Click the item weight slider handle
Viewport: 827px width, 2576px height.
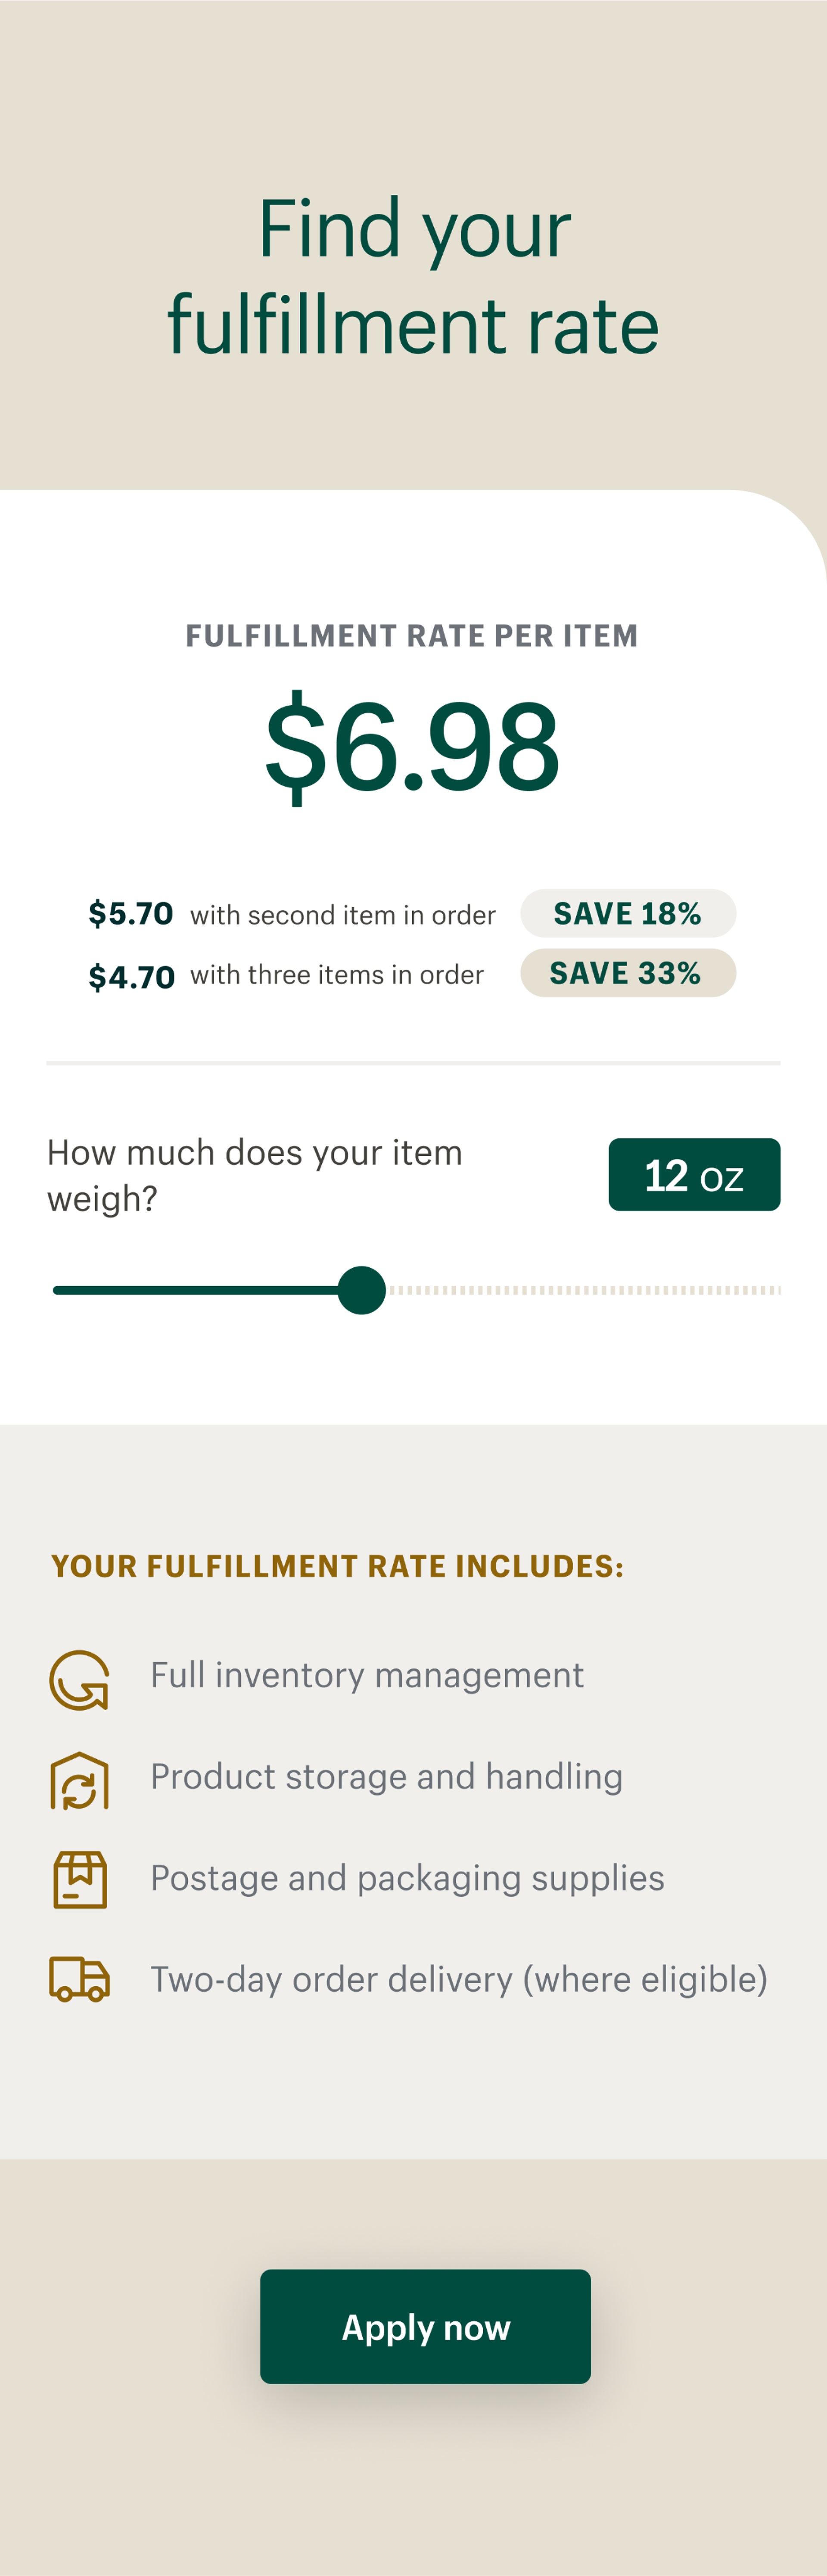pyautogui.click(x=361, y=1290)
